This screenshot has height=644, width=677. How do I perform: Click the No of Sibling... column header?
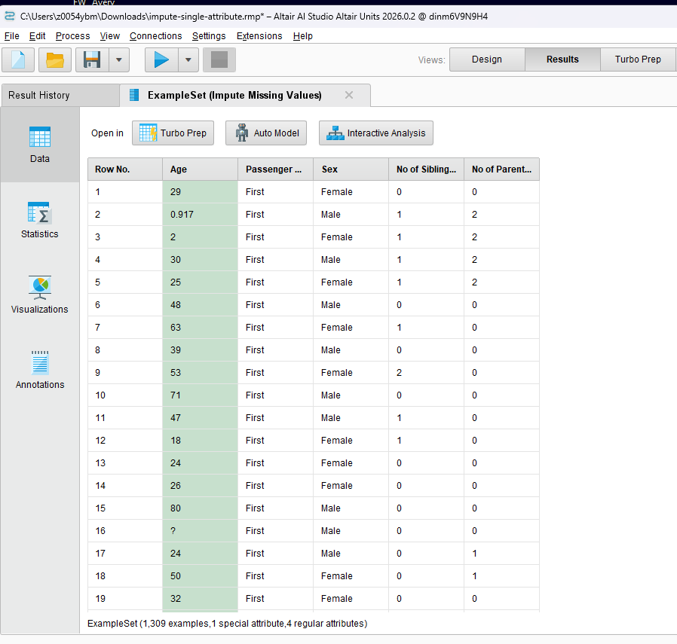[426, 169]
